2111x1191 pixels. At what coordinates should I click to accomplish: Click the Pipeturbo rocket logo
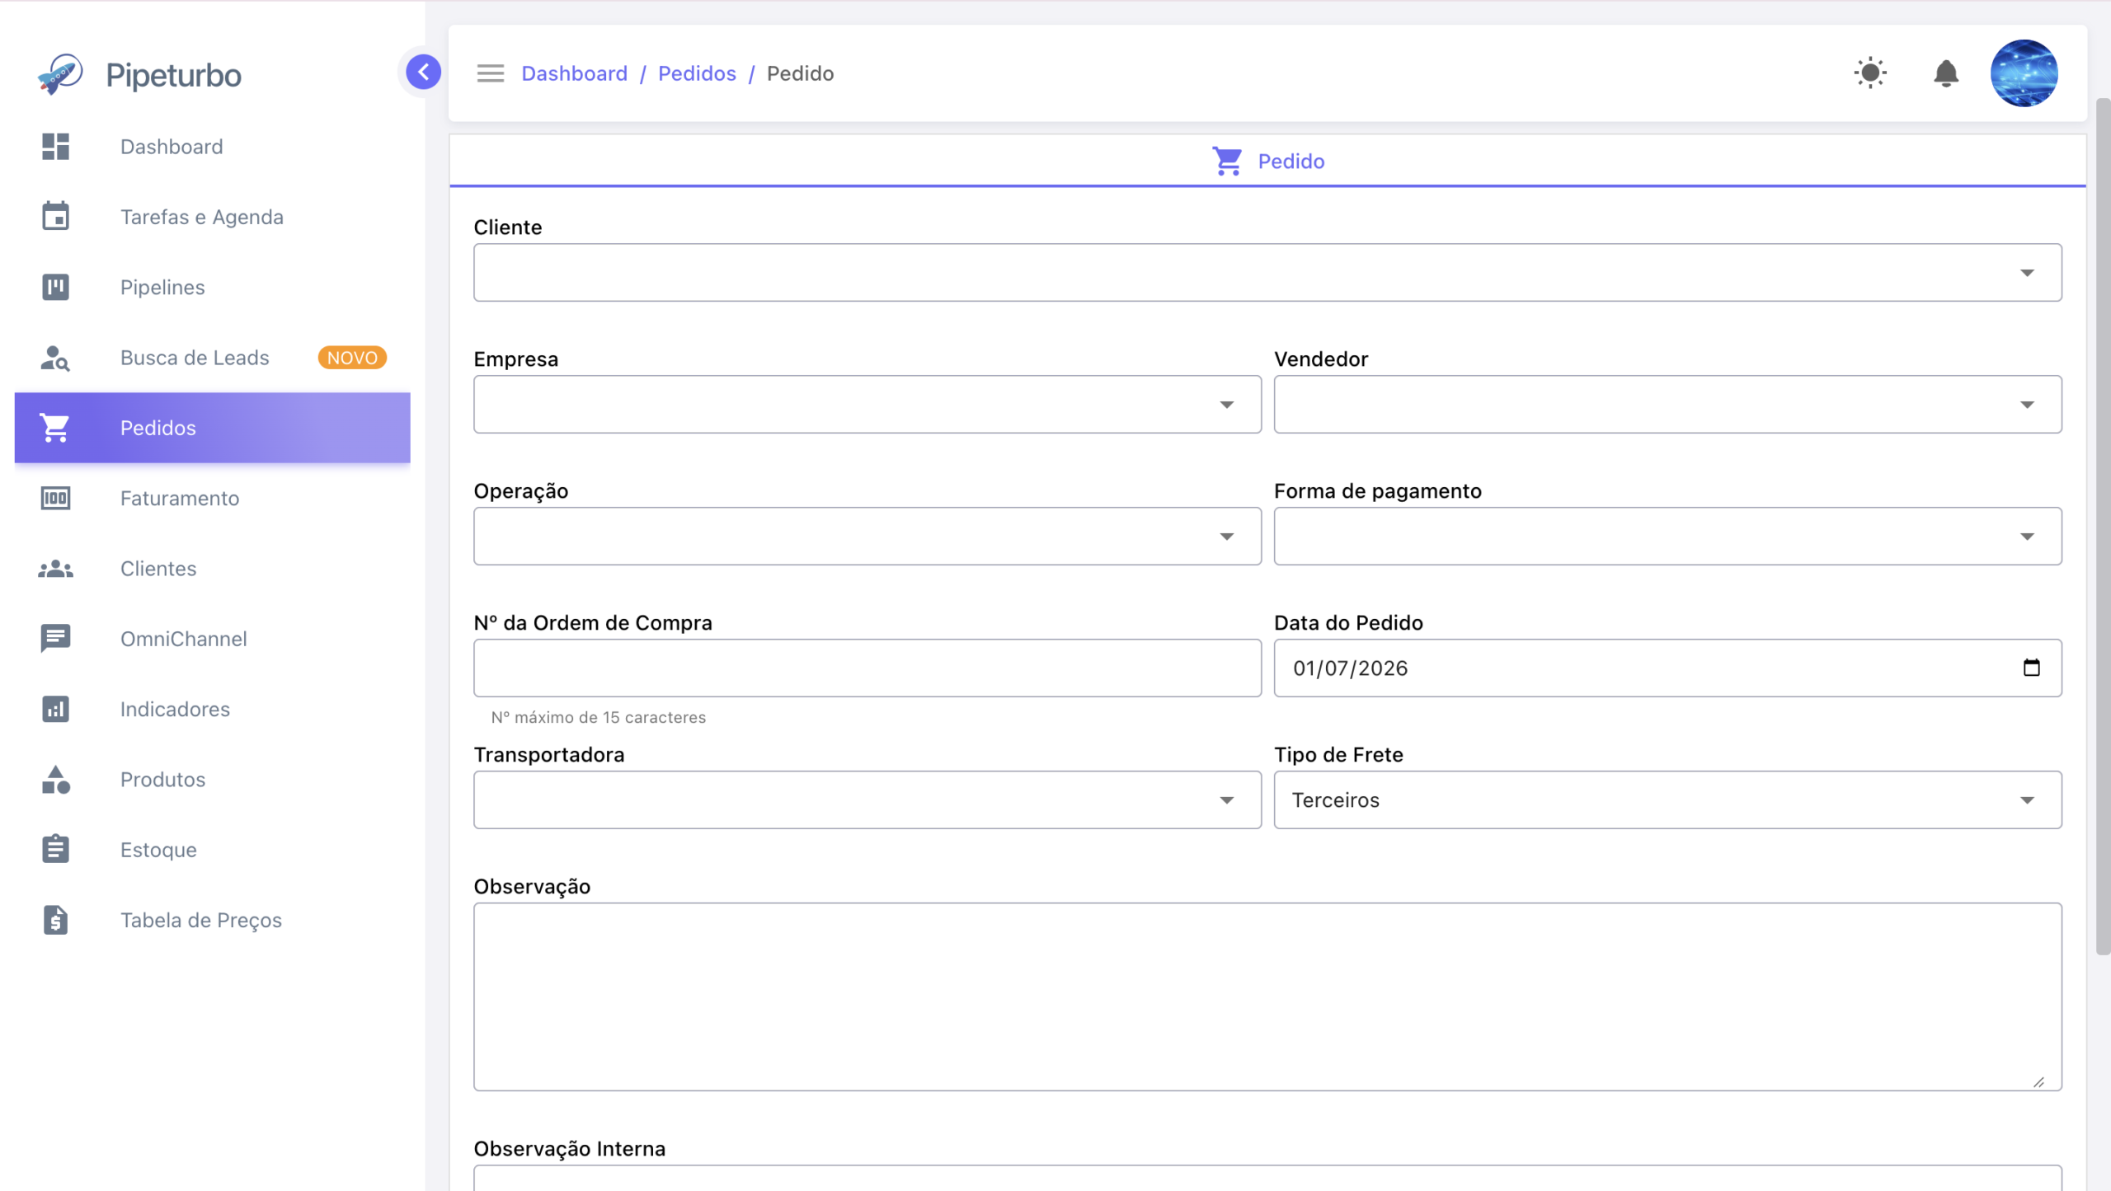click(x=60, y=75)
